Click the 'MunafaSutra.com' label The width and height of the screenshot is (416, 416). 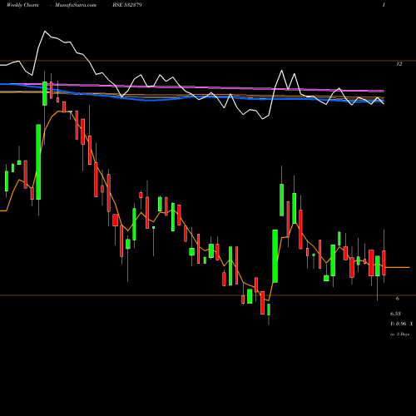point(76,5)
